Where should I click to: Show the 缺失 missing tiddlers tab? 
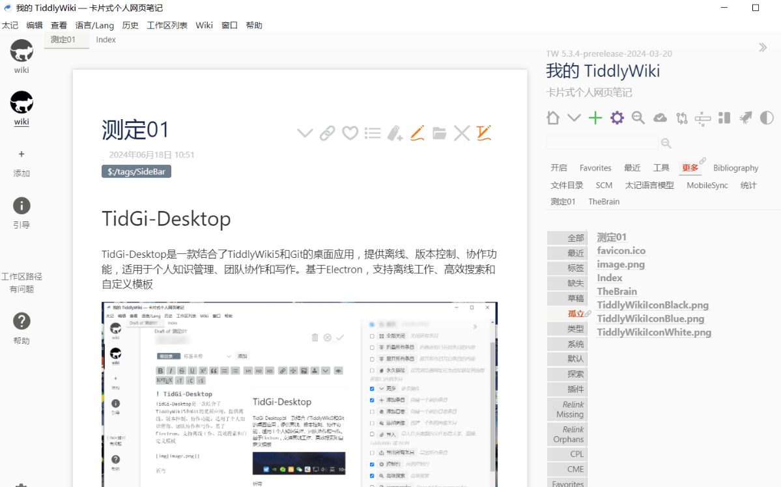click(567, 283)
